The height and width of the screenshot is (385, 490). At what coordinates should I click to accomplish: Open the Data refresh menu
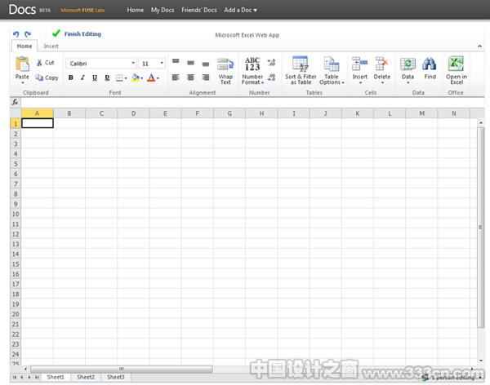[x=408, y=71]
